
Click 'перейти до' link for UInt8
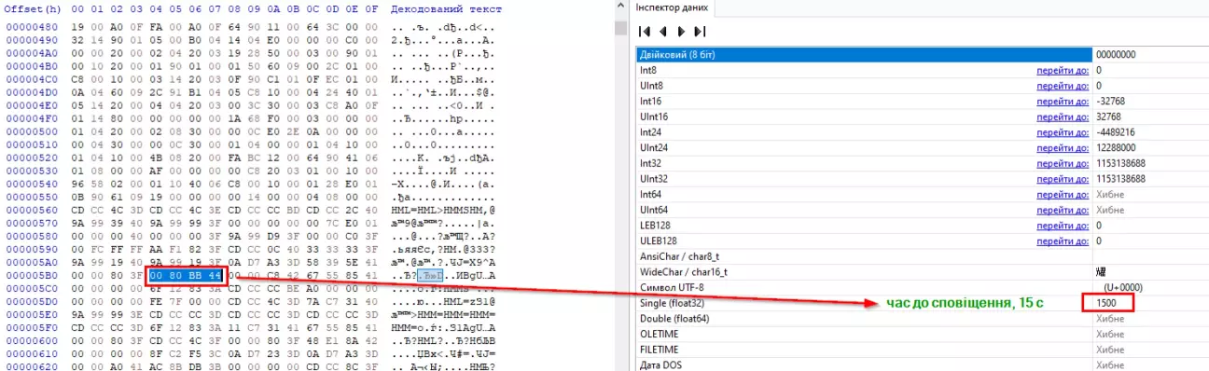[x=1062, y=86]
